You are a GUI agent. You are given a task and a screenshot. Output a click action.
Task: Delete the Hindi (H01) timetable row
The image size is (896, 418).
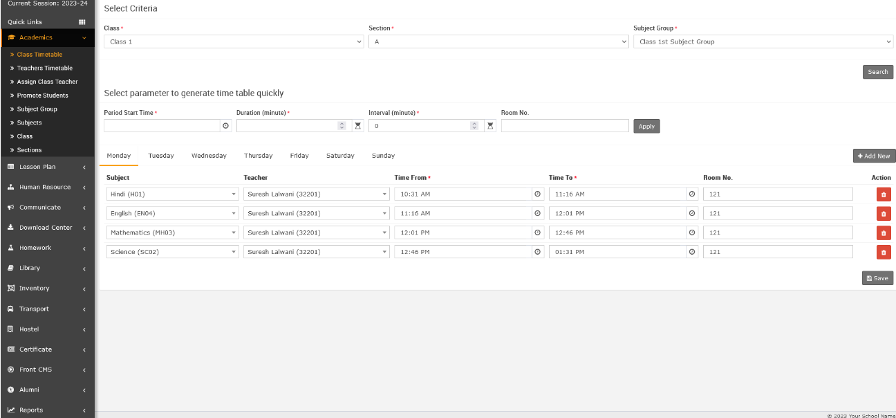click(x=883, y=194)
